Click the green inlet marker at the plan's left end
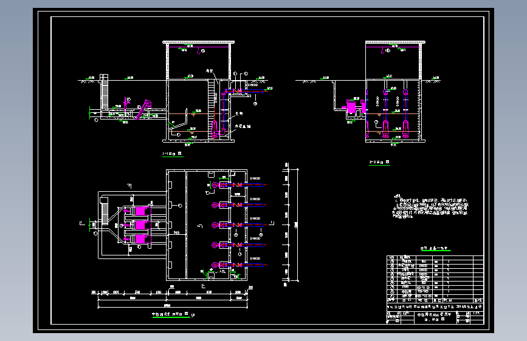The image size is (527, 341). coord(90,225)
